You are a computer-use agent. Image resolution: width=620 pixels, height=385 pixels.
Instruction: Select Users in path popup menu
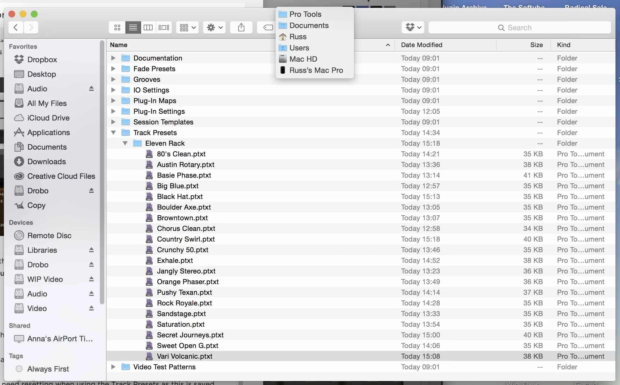(299, 48)
